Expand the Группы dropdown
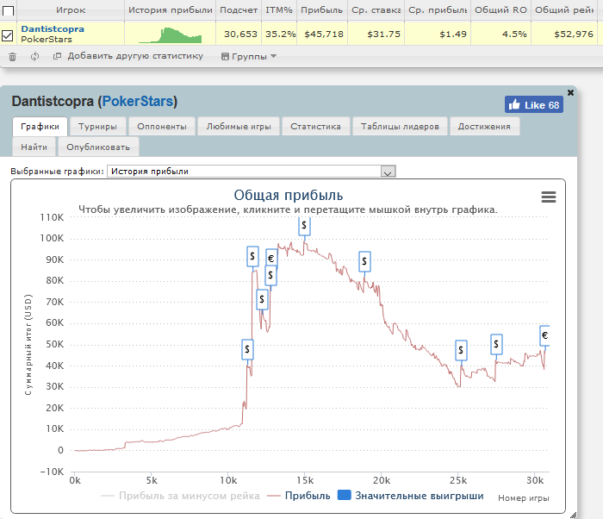Screen dimensions: 603x519 pyautogui.click(x=249, y=57)
